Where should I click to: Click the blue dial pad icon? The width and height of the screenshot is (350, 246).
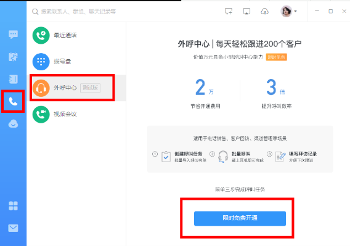(41, 62)
